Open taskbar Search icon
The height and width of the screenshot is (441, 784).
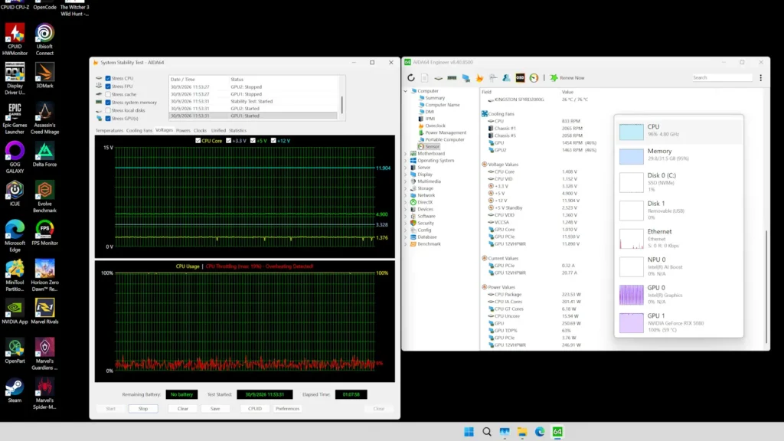click(x=486, y=432)
